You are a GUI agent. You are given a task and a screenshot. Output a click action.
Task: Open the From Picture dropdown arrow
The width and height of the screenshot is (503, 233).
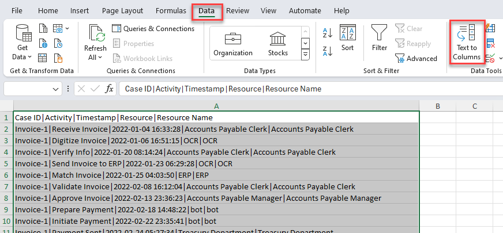67,29
